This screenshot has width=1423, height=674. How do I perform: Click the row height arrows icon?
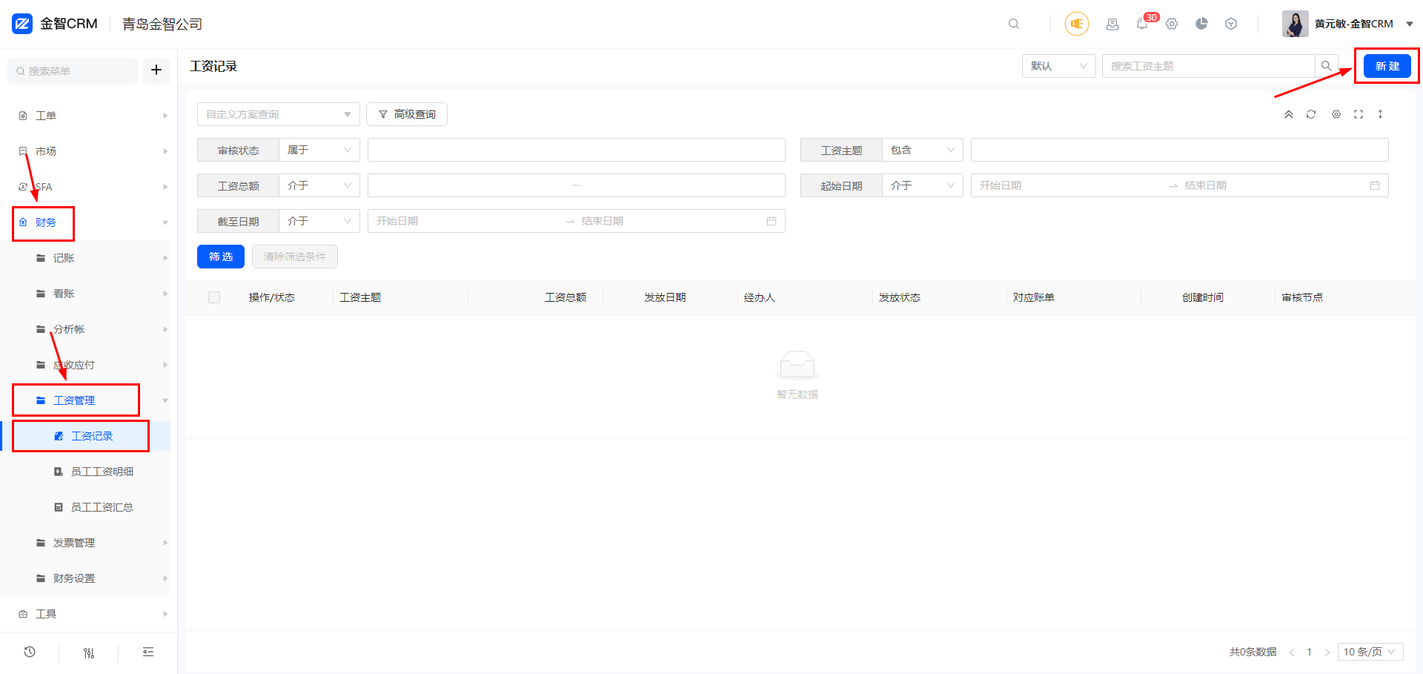pos(1380,114)
